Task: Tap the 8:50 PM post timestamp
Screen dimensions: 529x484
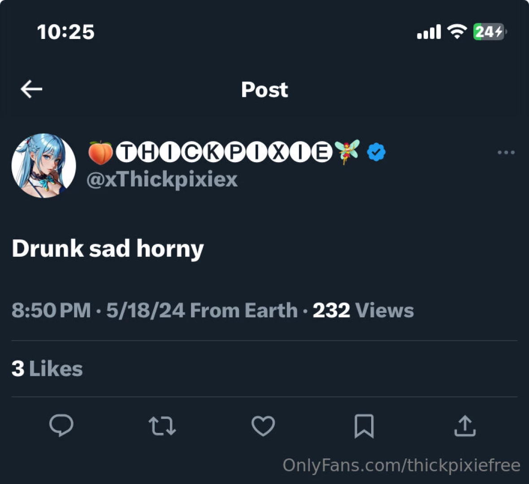Action: pyautogui.click(x=51, y=310)
